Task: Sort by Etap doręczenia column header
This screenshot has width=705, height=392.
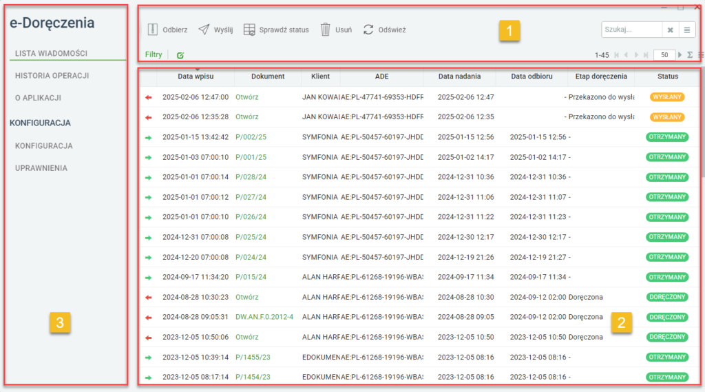Action: [x=601, y=76]
